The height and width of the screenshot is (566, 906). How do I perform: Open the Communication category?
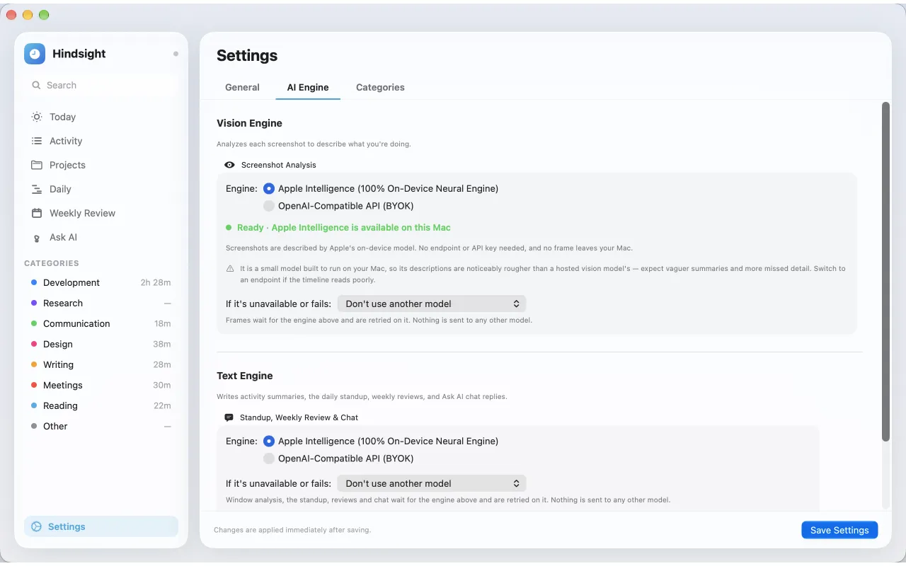point(101,323)
